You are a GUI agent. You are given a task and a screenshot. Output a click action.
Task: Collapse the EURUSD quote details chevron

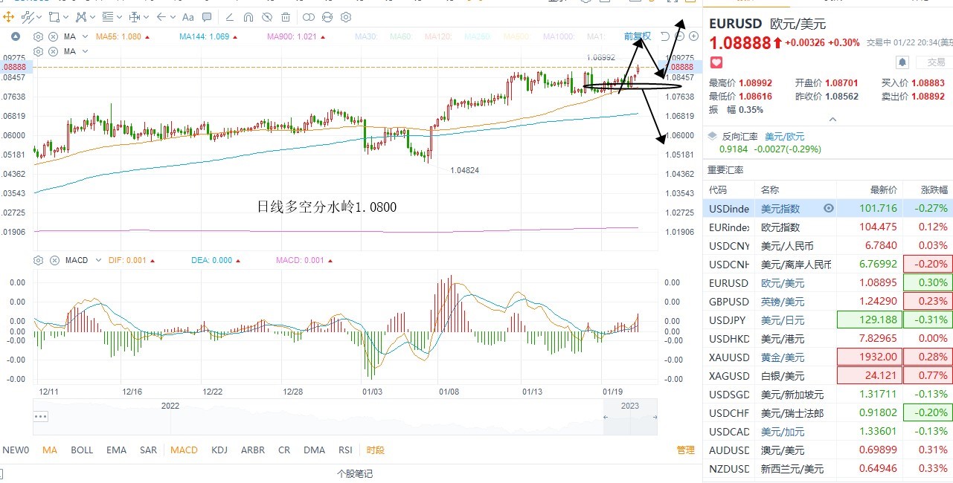[x=832, y=119]
